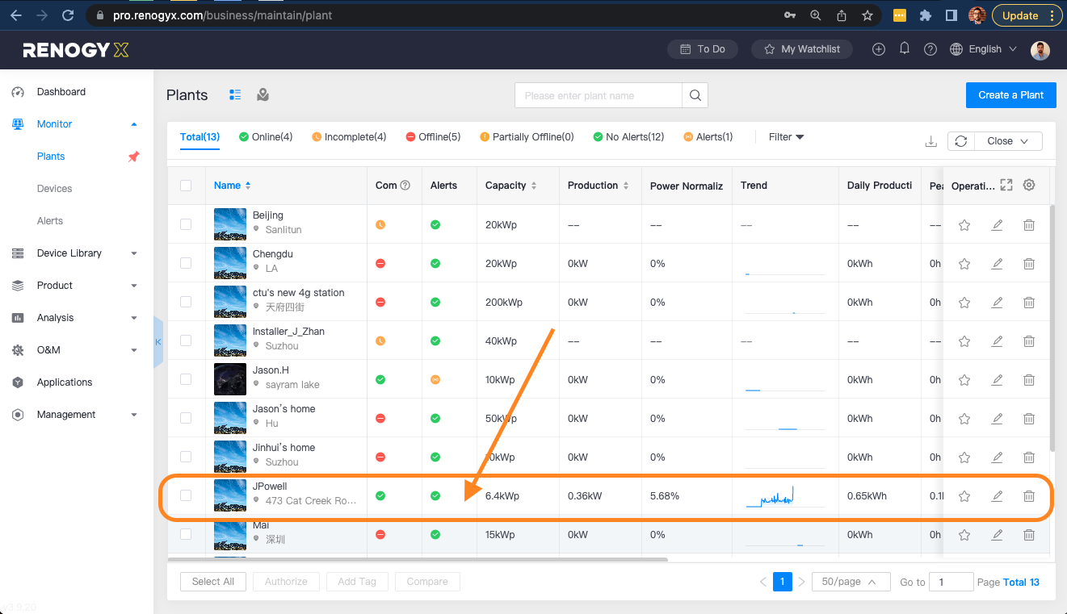Open the English language dropdown
This screenshot has height=614, width=1067.
pos(983,49)
